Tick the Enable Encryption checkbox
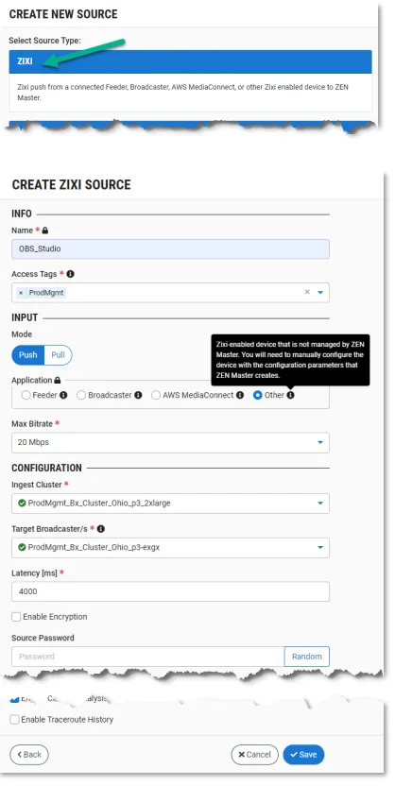Screen dimensions: 395x786 [x=16, y=617]
